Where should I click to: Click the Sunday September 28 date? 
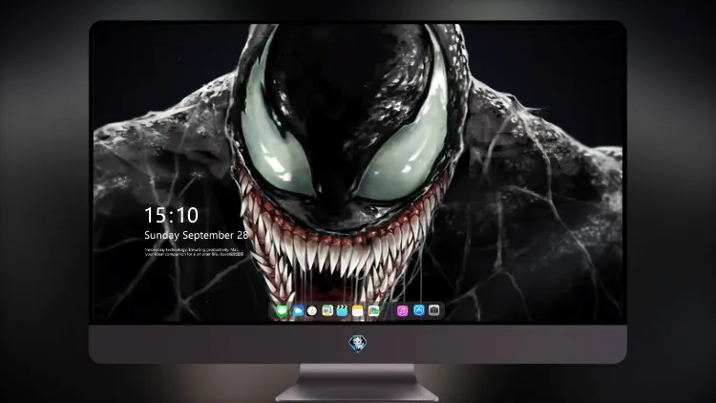click(197, 235)
